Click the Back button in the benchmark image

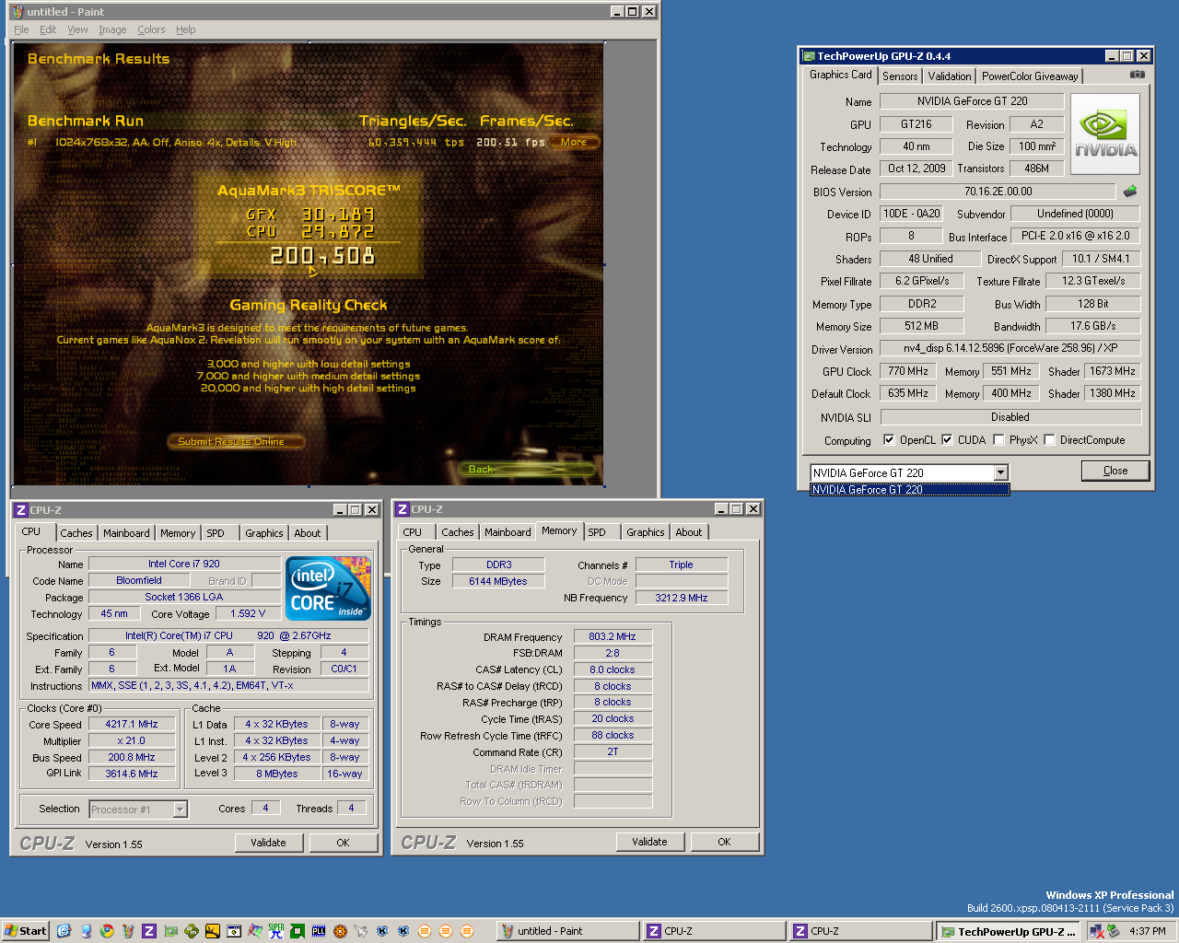click(x=527, y=470)
